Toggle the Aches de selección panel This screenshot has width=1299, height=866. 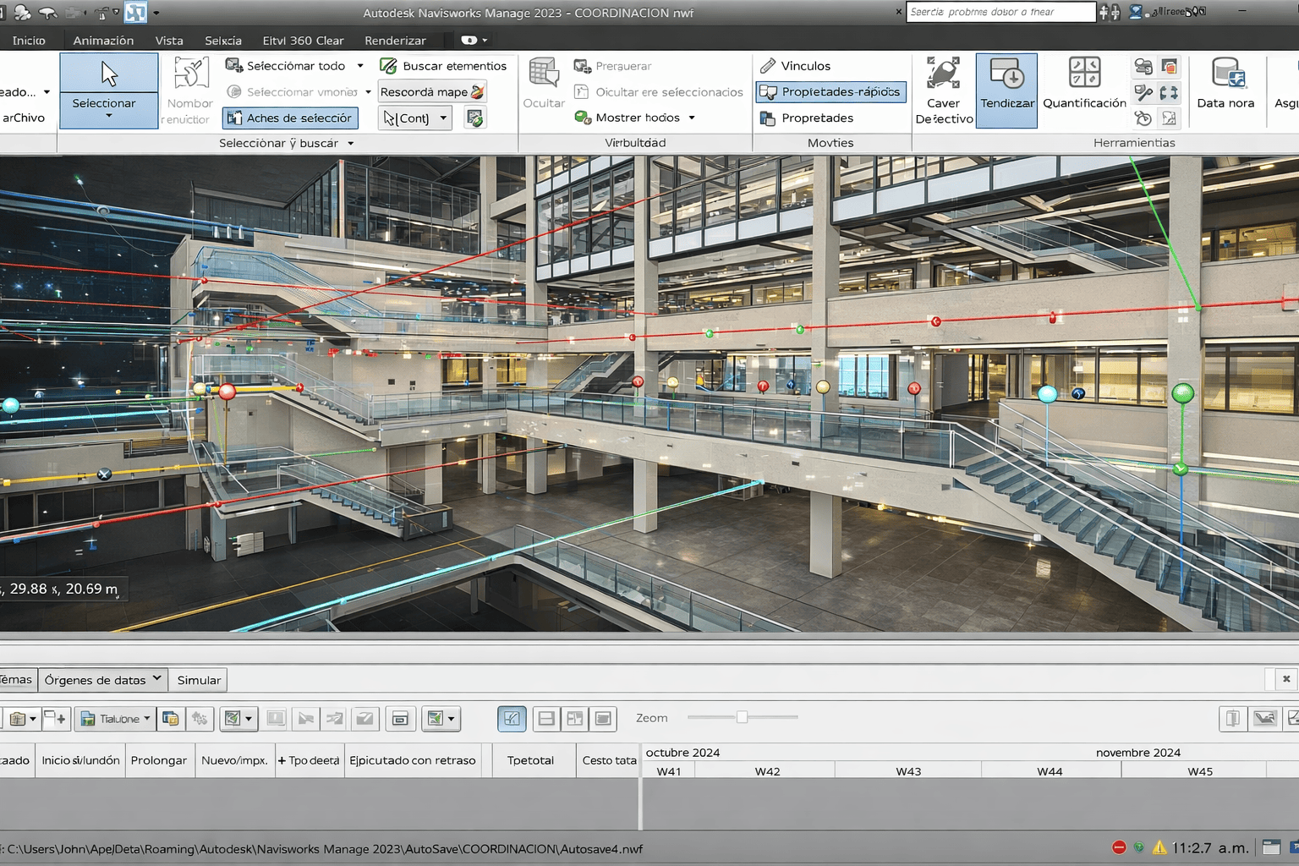[290, 118]
